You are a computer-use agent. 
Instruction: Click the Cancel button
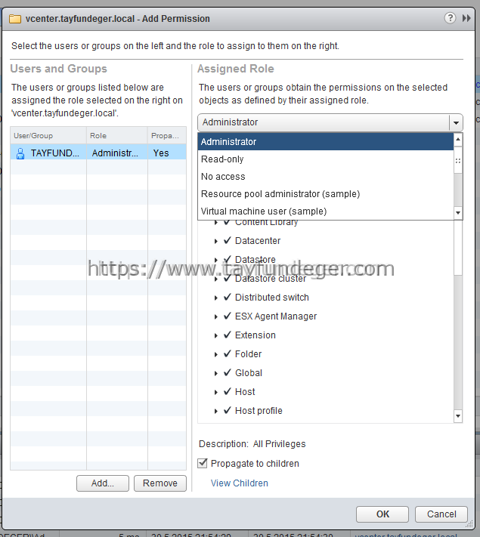point(441,514)
